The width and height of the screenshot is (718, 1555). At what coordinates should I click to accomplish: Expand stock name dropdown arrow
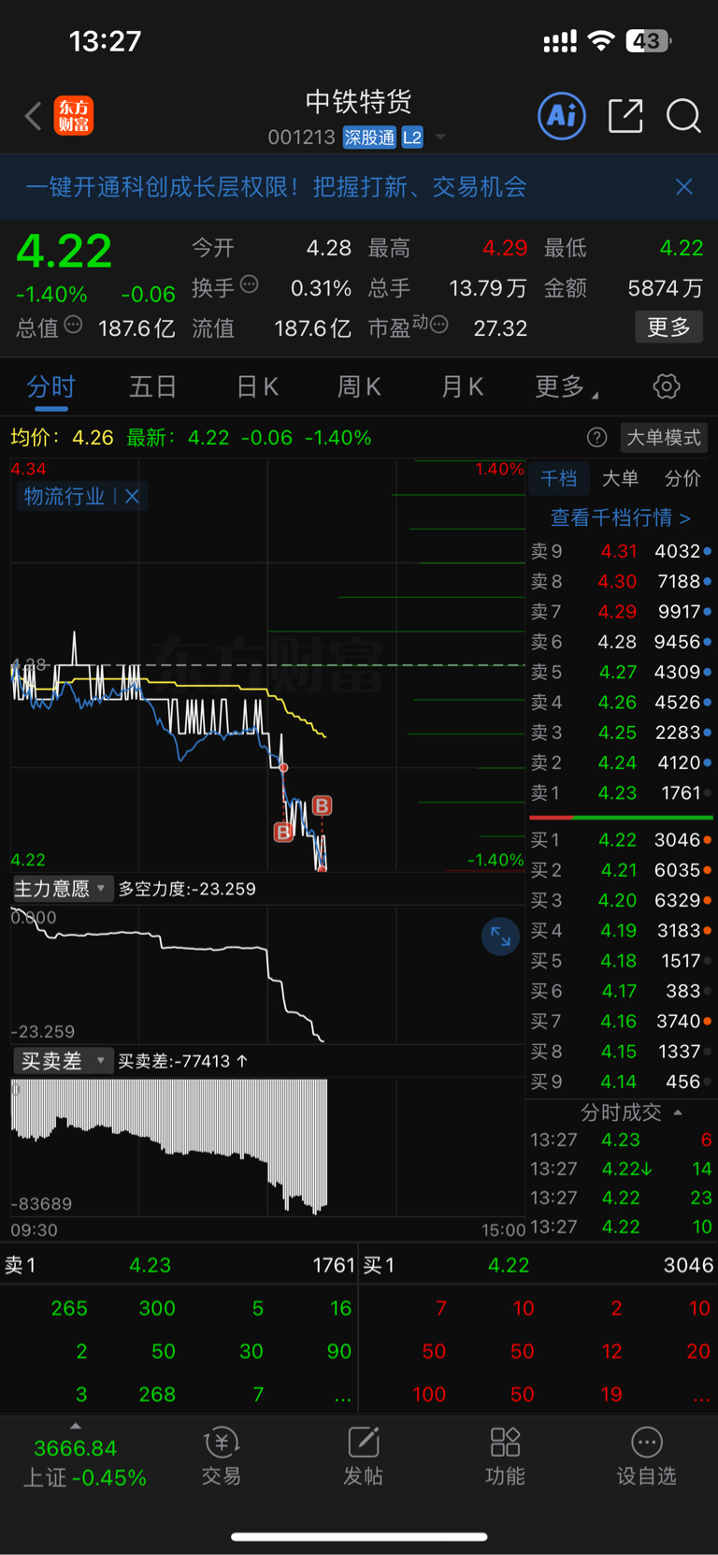click(440, 138)
